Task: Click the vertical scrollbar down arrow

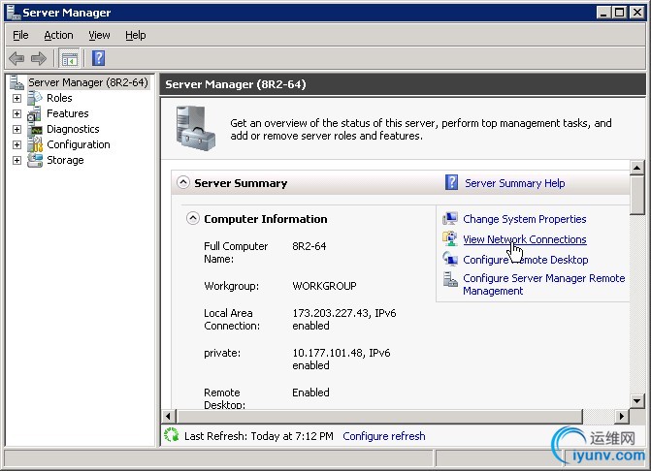Action: (x=636, y=400)
